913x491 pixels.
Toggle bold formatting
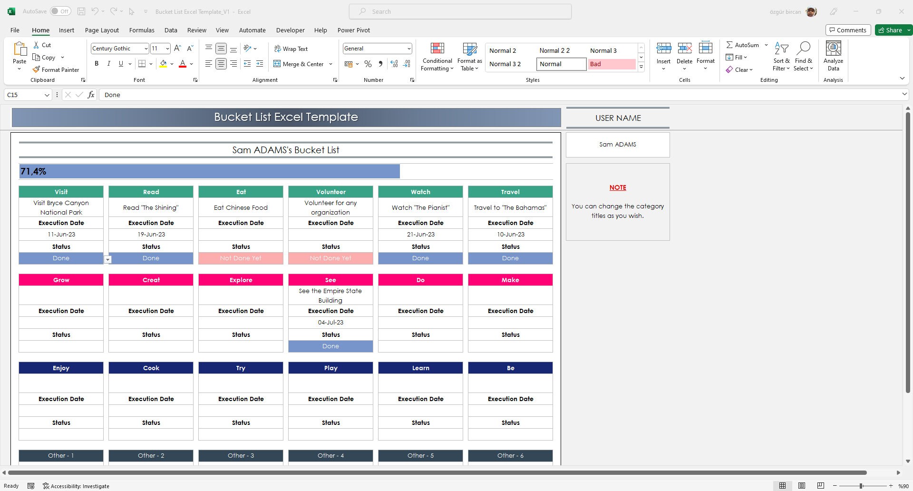point(97,63)
